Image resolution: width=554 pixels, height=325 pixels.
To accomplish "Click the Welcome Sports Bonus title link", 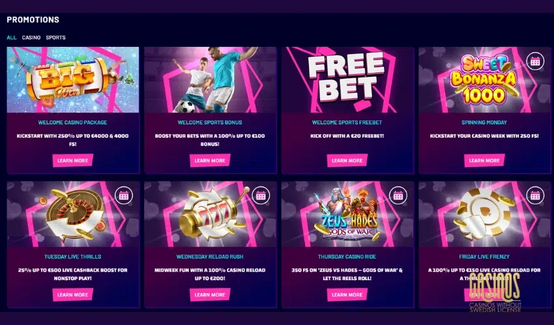I will [210, 122].
